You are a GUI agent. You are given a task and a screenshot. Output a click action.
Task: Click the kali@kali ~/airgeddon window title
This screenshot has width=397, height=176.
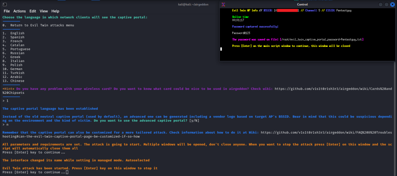(x=193, y=4)
